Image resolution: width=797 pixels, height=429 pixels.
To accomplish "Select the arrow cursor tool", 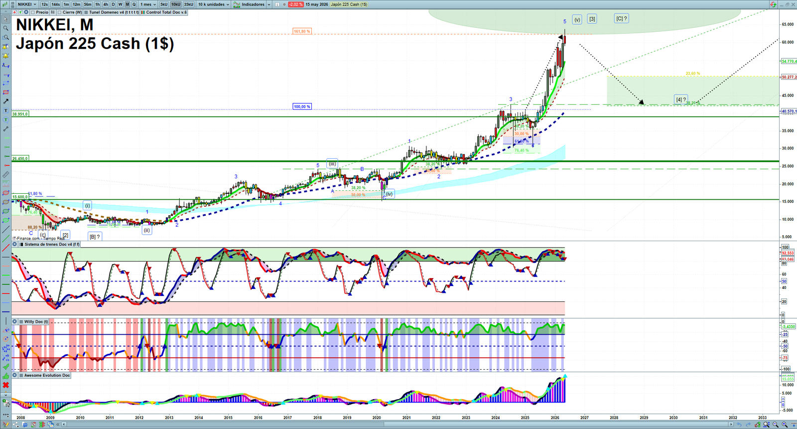I will click(6, 19).
